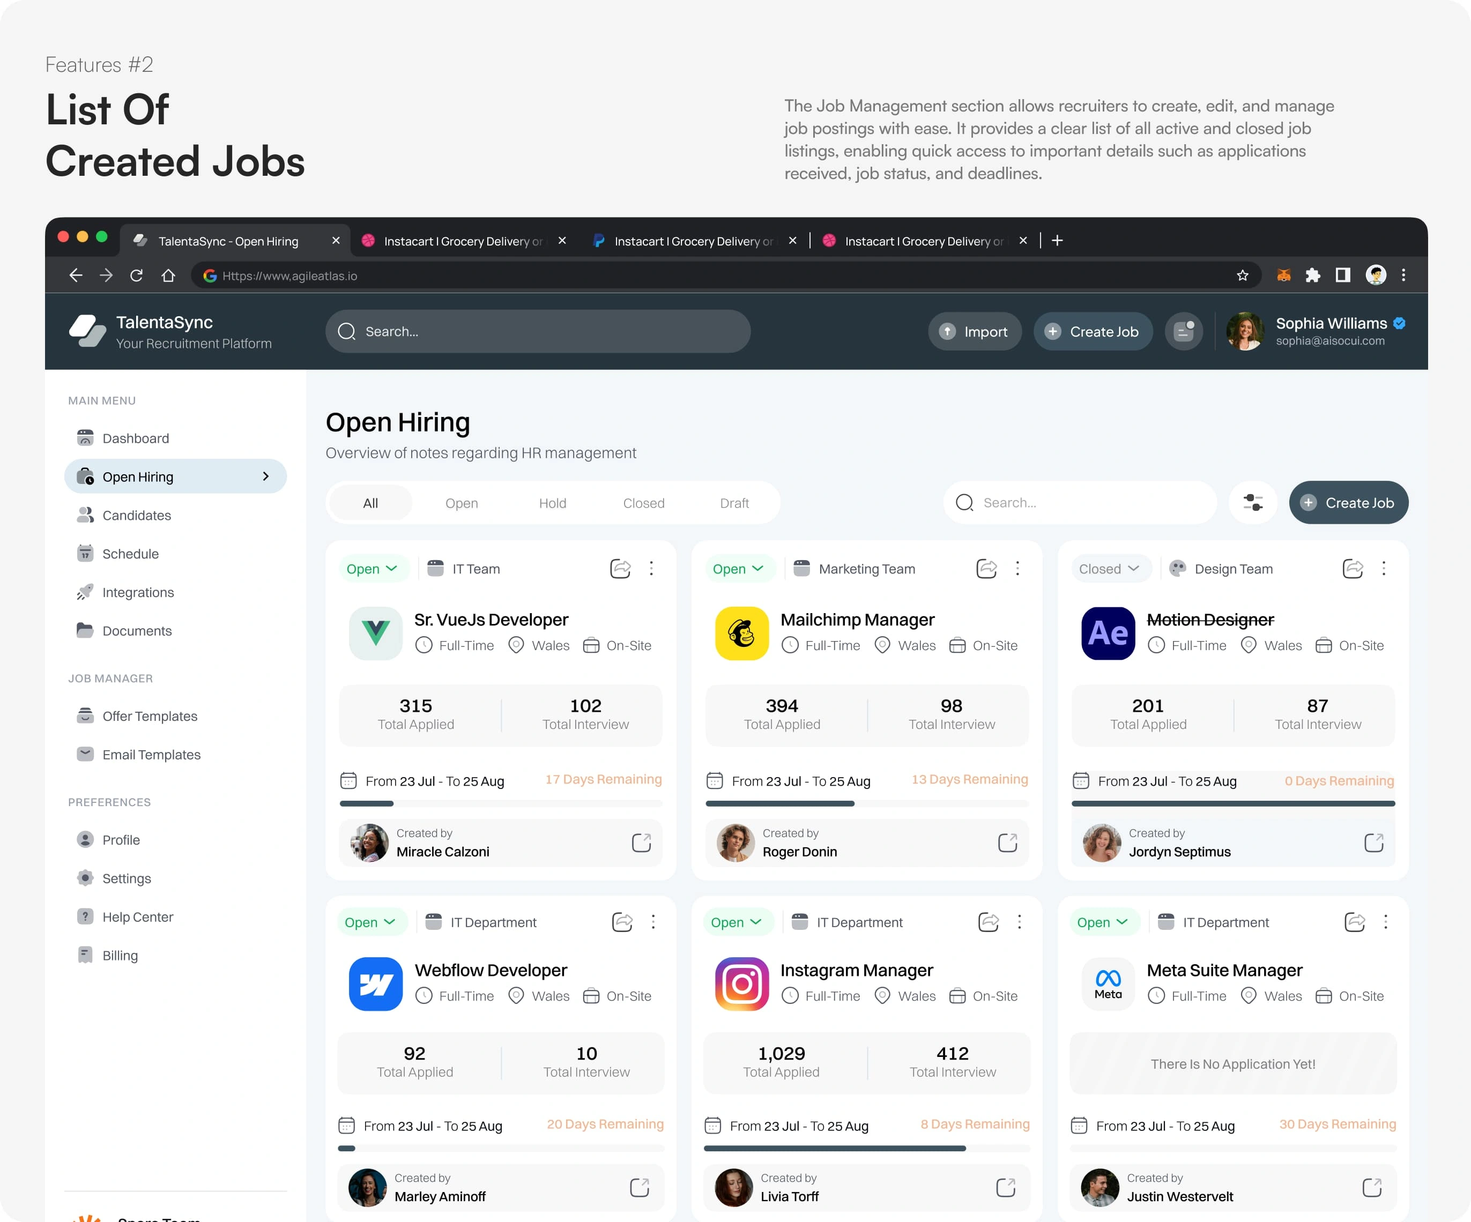
Task: Click the Sr. VueJs Developer progress bar
Action: [501, 803]
